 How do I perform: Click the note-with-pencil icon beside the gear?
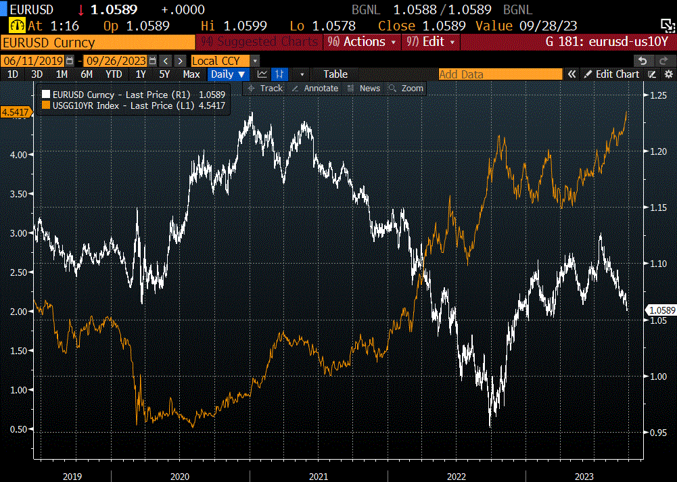[652, 74]
